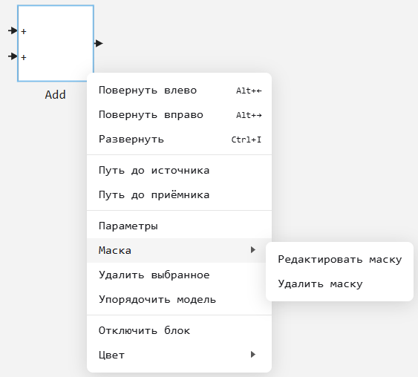418x377 pixels.
Task: Select 'Путь до приёмника' option
Action: pyautogui.click(x=179, y=195)
